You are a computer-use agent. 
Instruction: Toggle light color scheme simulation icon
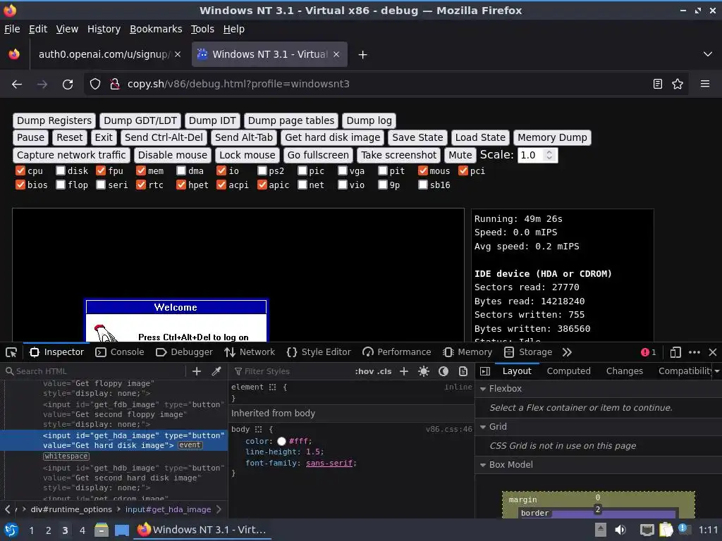coord(424,371)
